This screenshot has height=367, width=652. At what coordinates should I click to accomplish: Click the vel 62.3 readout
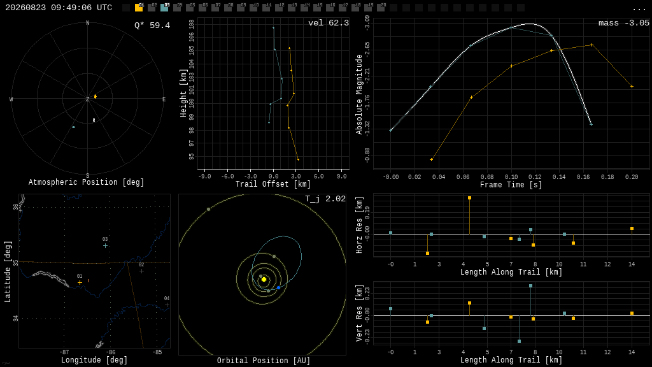[329, 23]
